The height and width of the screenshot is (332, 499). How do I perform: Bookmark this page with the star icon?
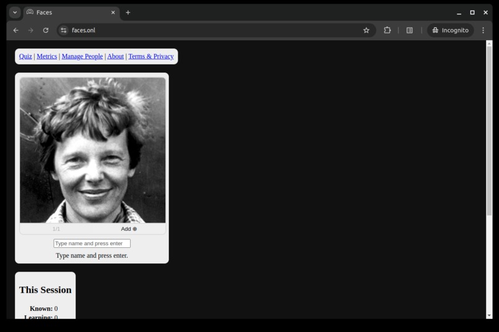(367, 30)
